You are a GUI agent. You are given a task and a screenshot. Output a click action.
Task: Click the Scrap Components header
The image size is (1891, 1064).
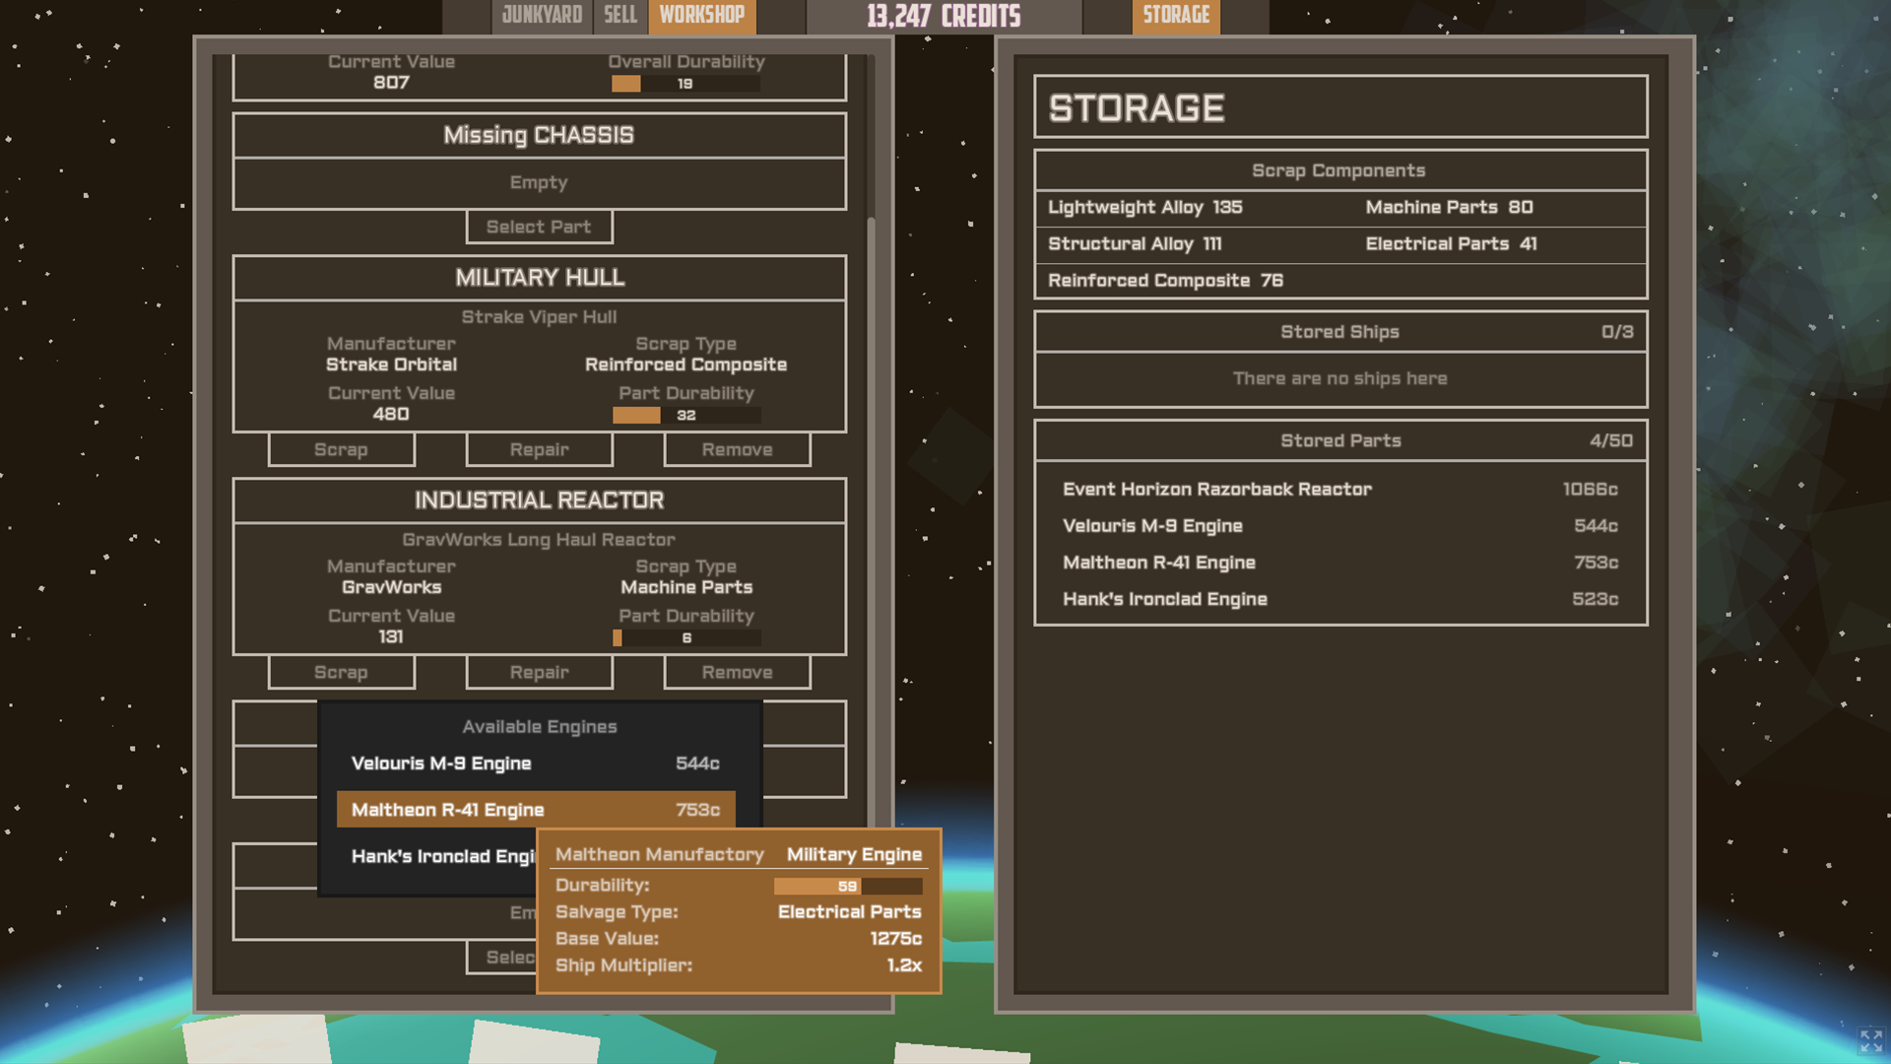click(1340, 170)
